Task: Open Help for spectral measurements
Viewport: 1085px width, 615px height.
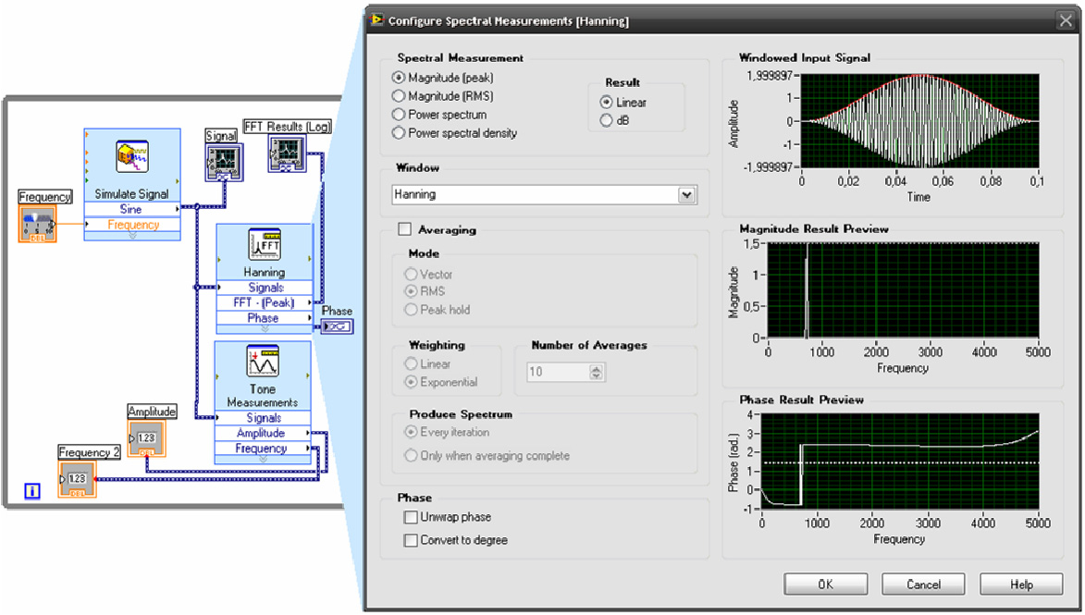Action: (x=1021, y=584)
